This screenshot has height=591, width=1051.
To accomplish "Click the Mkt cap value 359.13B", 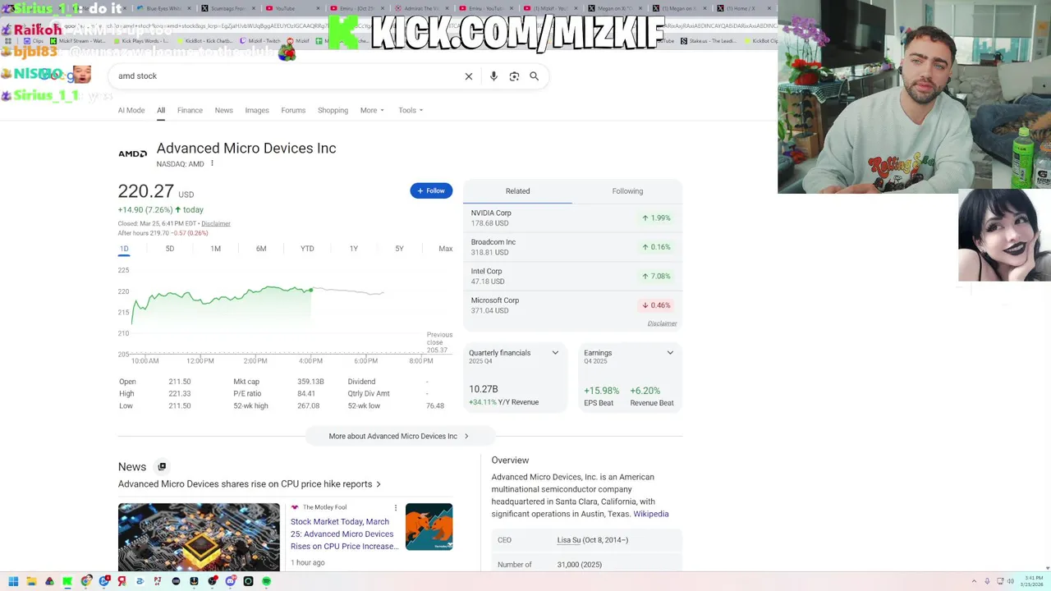I will click(310, 382).
